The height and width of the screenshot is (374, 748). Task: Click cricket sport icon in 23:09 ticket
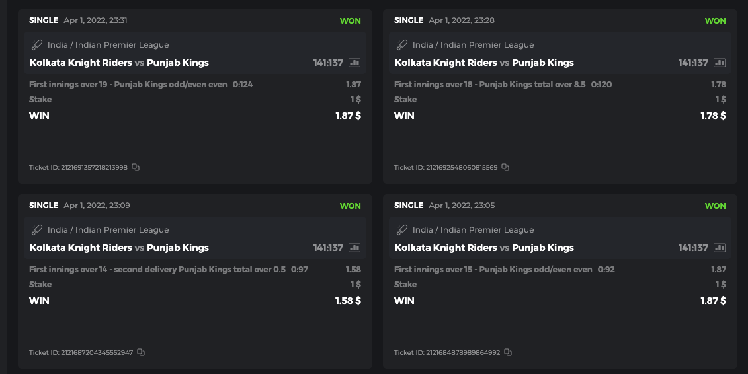(x=37, y=230)
